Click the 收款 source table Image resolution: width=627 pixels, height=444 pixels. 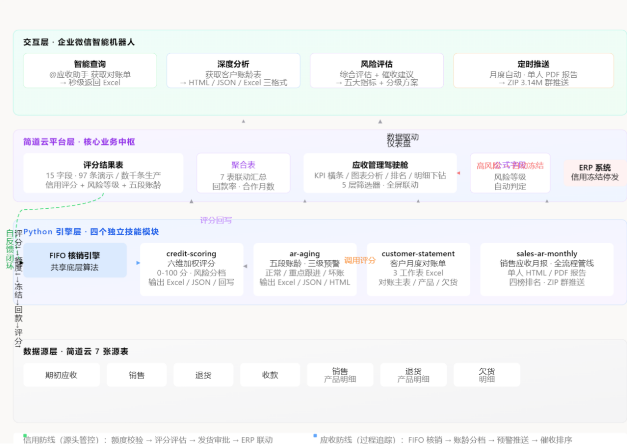pos(270,375)
